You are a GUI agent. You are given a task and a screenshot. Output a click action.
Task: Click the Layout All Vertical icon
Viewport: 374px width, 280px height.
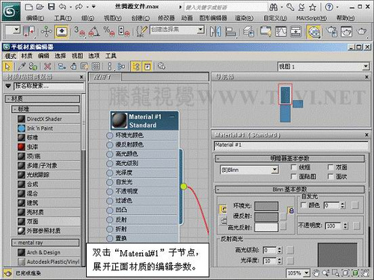coord(110,66)
